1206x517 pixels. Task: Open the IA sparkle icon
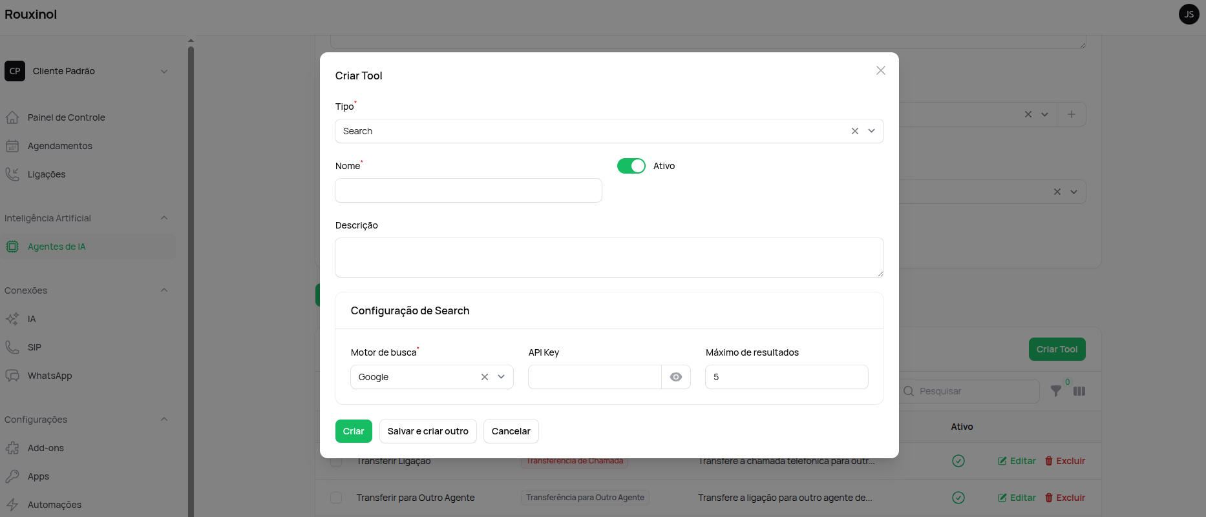click(x=12, y=319)
